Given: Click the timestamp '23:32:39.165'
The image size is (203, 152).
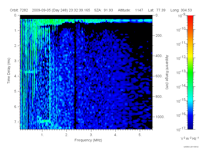Looking at the screenshot, I should click(79, 10).
